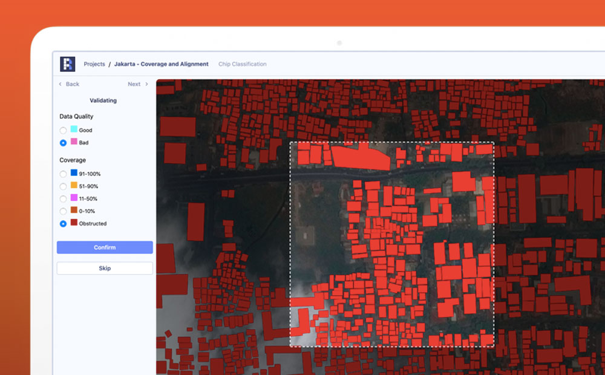Click the dark red Obstructed swatch
The height and width of the screenshot is (375, 605).
click(74, 223)
